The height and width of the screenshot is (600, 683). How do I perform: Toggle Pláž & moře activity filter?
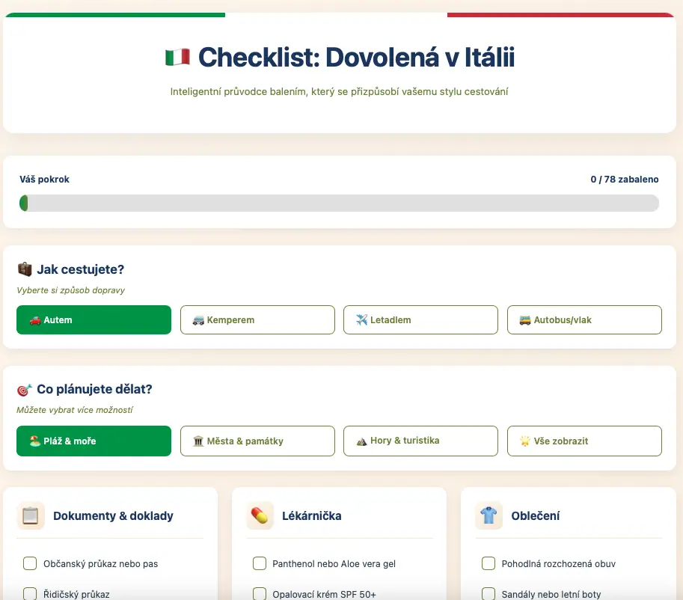(94, 441)
